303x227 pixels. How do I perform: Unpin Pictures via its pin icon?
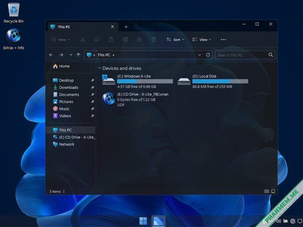click(92, 101)
